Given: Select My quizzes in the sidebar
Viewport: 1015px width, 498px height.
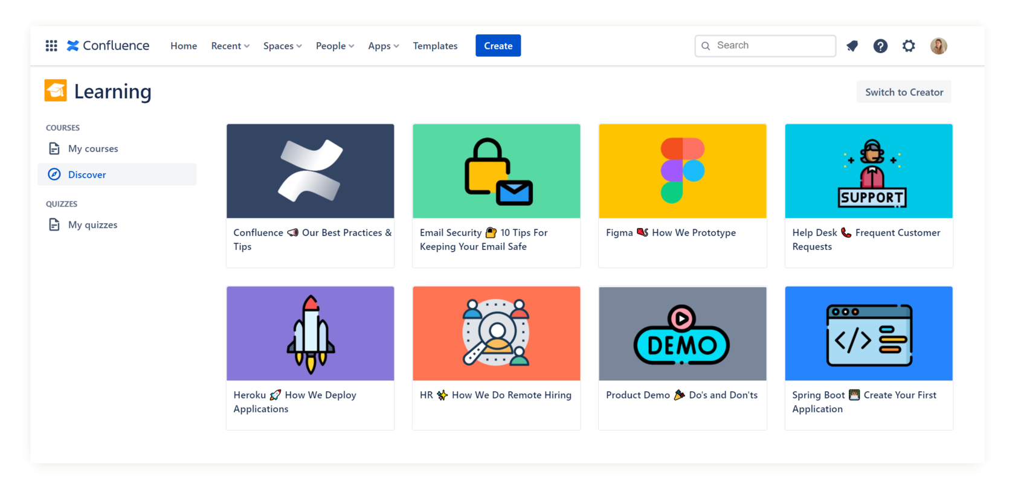Looking at the screenshot, I should click(117, 225).
